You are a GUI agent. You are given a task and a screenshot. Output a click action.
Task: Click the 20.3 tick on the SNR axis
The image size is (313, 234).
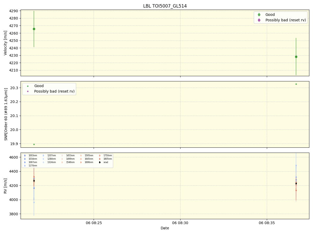[x=15, y=88]
